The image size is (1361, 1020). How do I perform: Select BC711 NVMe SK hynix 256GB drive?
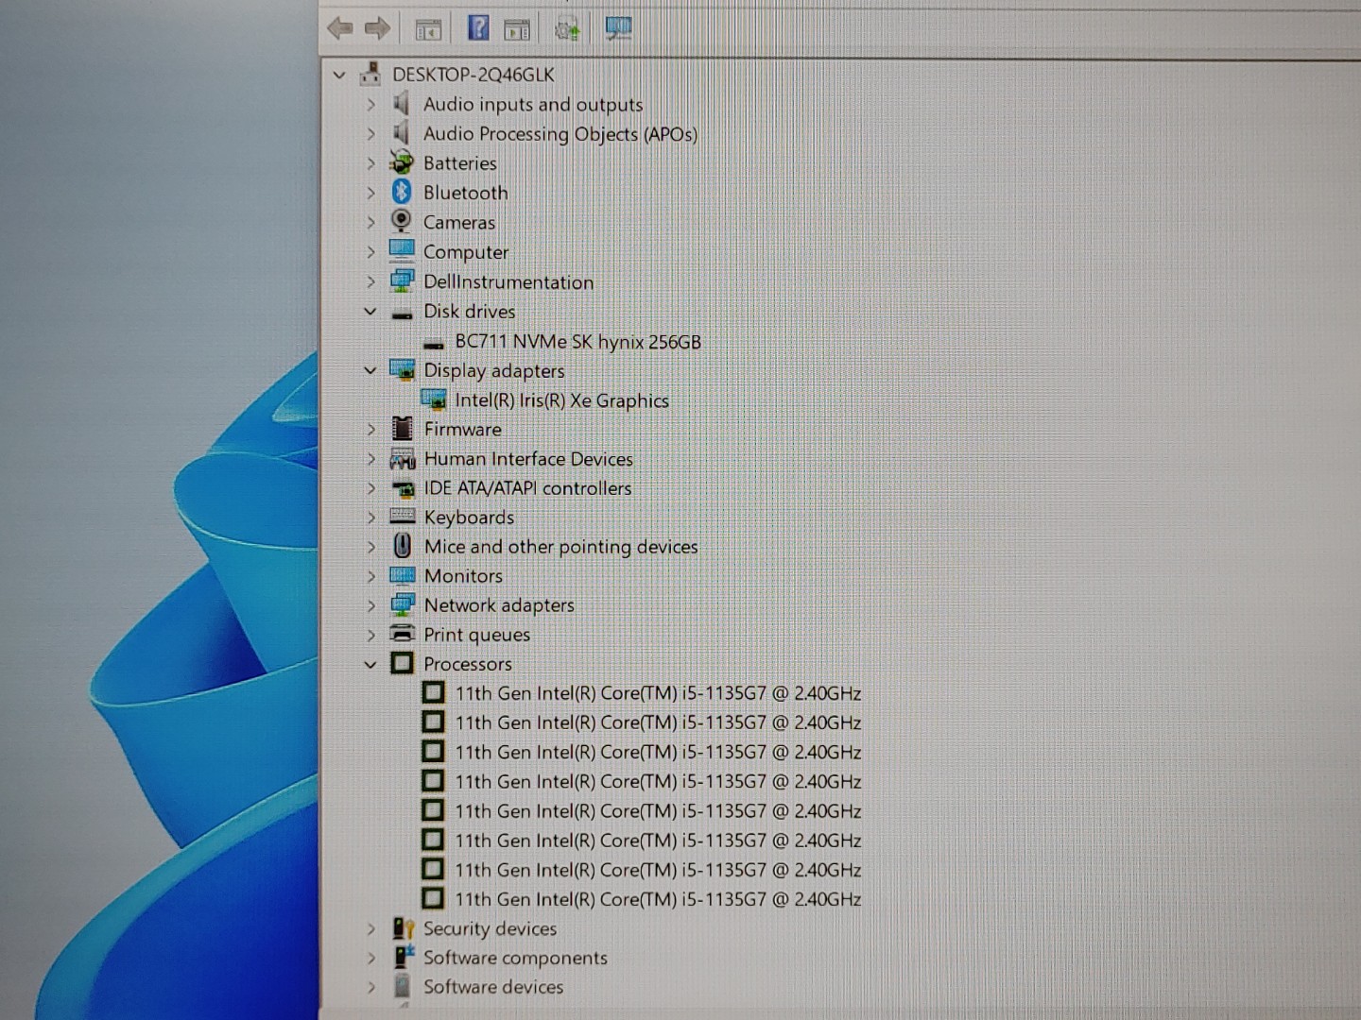pyautogui.click(x=577, y=342)
